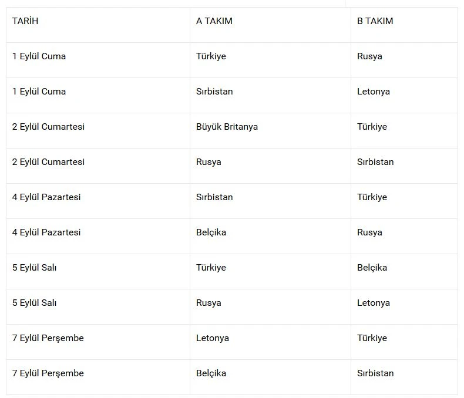Screen dimensions: 464x398
Task: Click Letonya in the 5 Eylül Salı row
Action: click(373, 303)
